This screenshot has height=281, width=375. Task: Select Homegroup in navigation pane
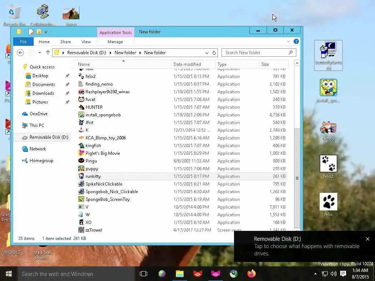point(41,161)
